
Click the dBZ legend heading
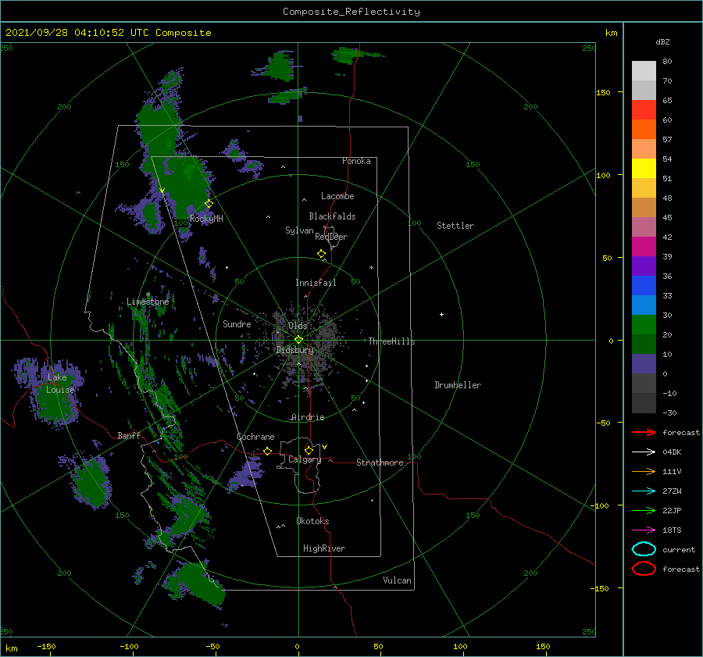click(x=662, y=41)
